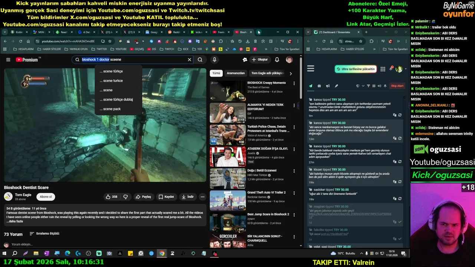
Task: Subscribe with the Abone ol button
Action: [x=46, y=197]
